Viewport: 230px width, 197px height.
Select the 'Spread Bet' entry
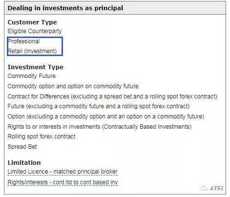click(22, 147)
